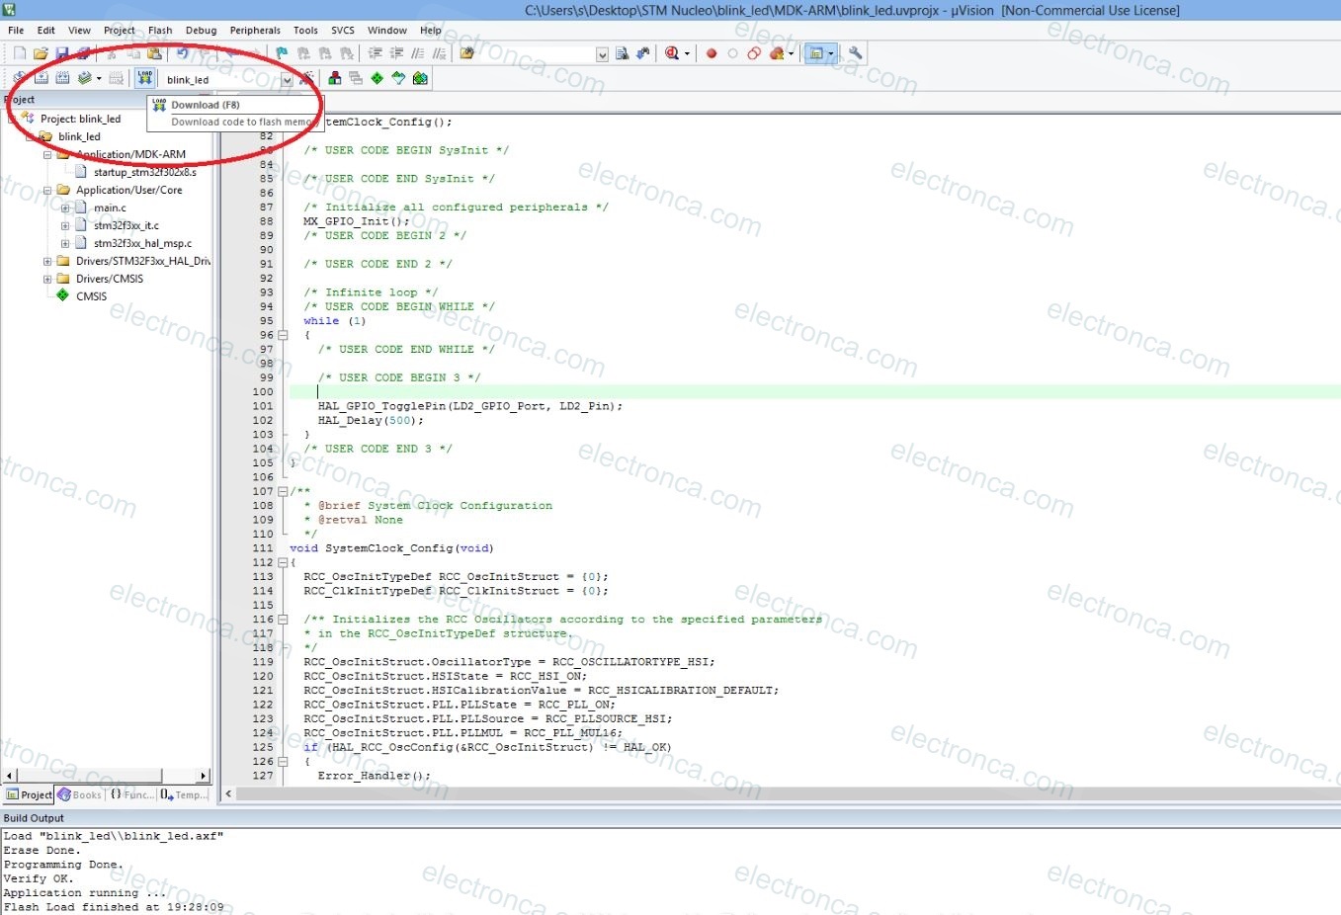Click the Undo icon in toolbar
This screenshot has width=1341, height=915.
(182, 53)
